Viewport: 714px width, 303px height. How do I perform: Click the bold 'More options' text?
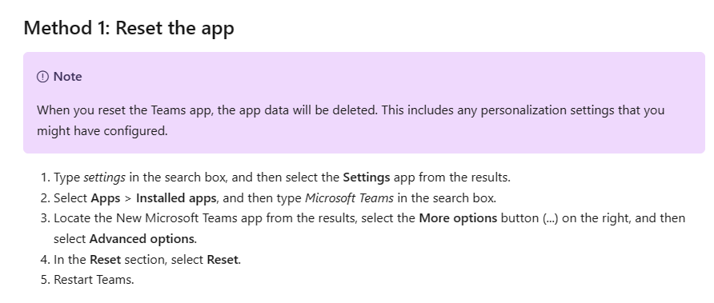[x=458, y=218]
